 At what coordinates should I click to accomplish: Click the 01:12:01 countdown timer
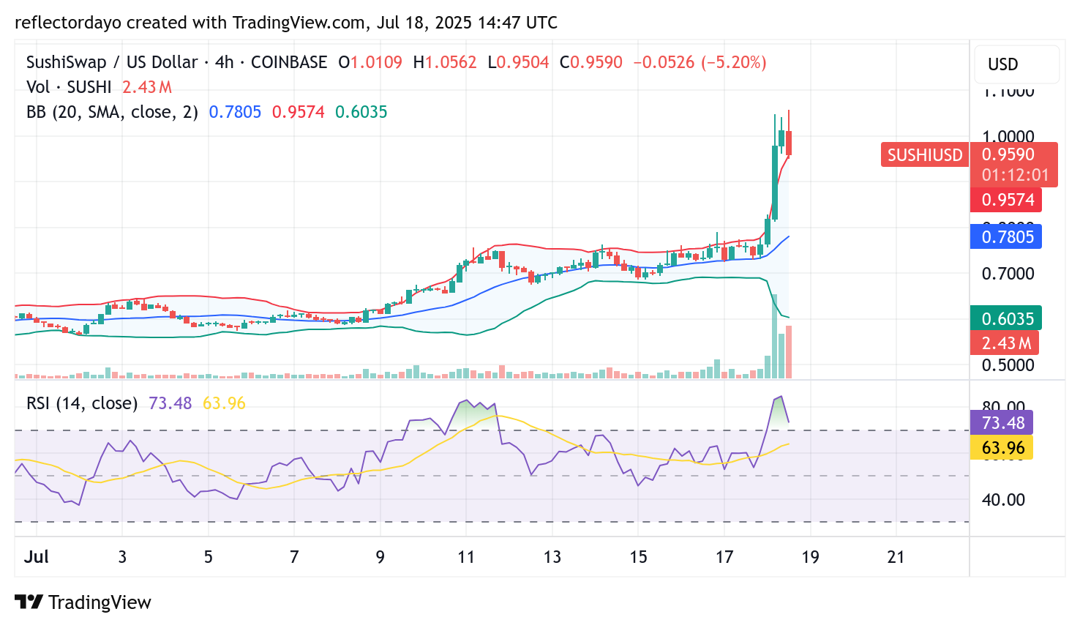click(x=1015, y=175)
